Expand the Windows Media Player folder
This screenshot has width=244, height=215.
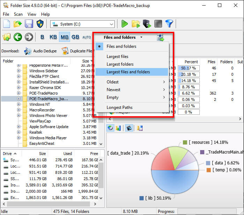coord(19,138)
